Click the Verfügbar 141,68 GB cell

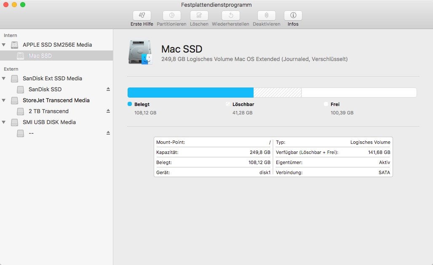point(333,152)
